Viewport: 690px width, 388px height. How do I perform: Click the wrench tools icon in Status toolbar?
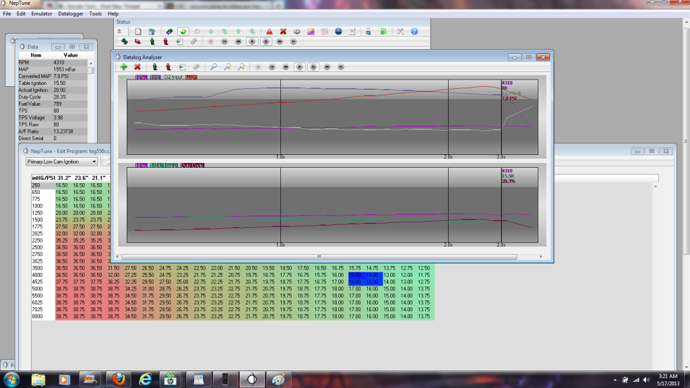click(x=400, y=31)
